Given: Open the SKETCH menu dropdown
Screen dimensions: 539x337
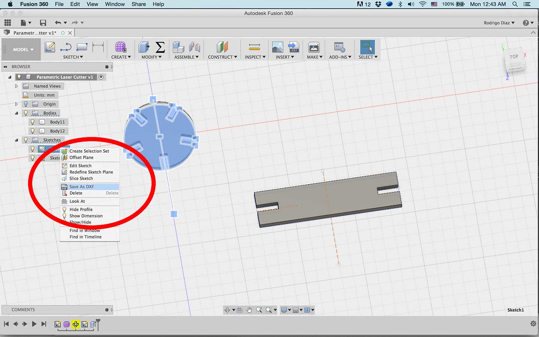Looking at the screenshot, I should [73, 57].
